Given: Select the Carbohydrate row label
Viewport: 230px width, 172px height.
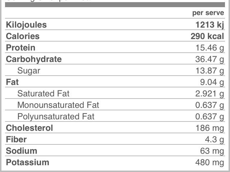Looking at the screenshot, I should click(34, 59).
